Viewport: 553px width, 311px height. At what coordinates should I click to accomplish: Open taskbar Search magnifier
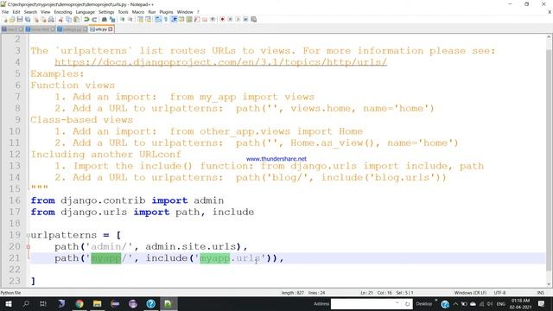pyautogui.click(x=26, y=303)
